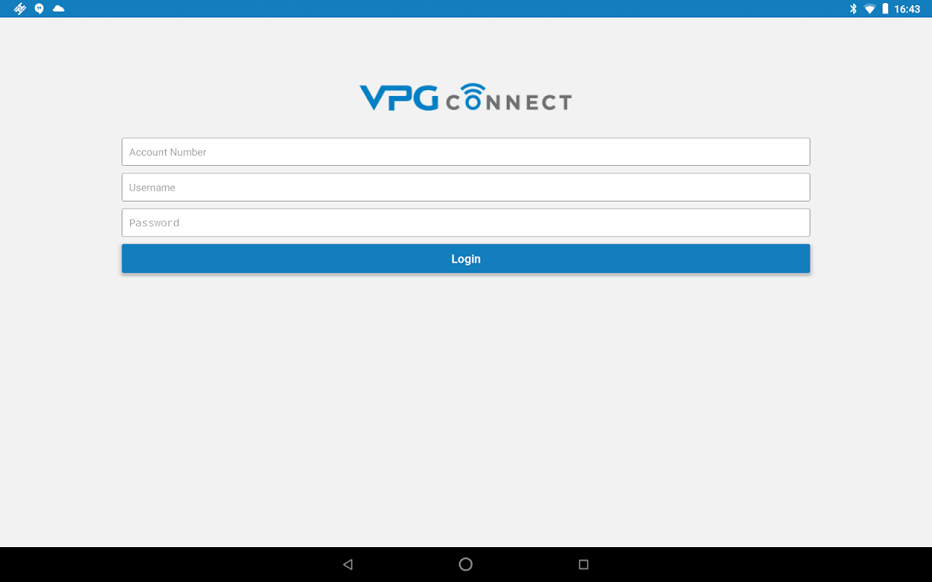Tap the Wi-Fi signal status icon
This screenshot has width=932, height=582.
869,9
